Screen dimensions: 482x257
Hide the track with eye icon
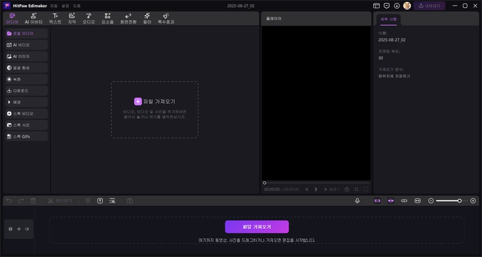coord(19,229)
